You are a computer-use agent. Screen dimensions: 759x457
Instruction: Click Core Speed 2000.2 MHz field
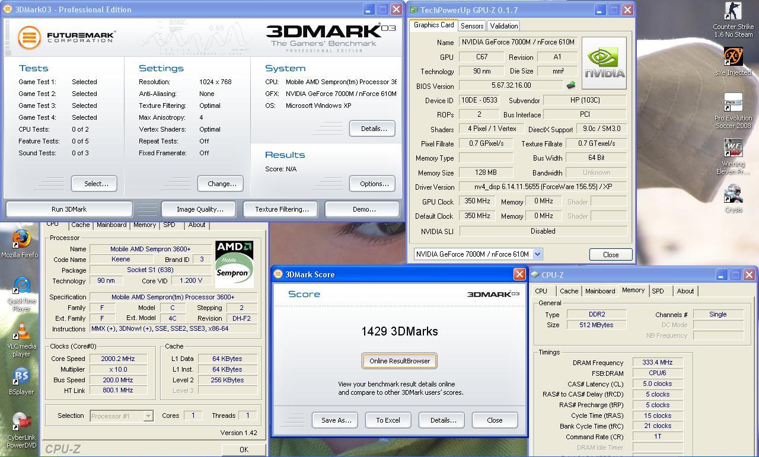click(118, 359)
